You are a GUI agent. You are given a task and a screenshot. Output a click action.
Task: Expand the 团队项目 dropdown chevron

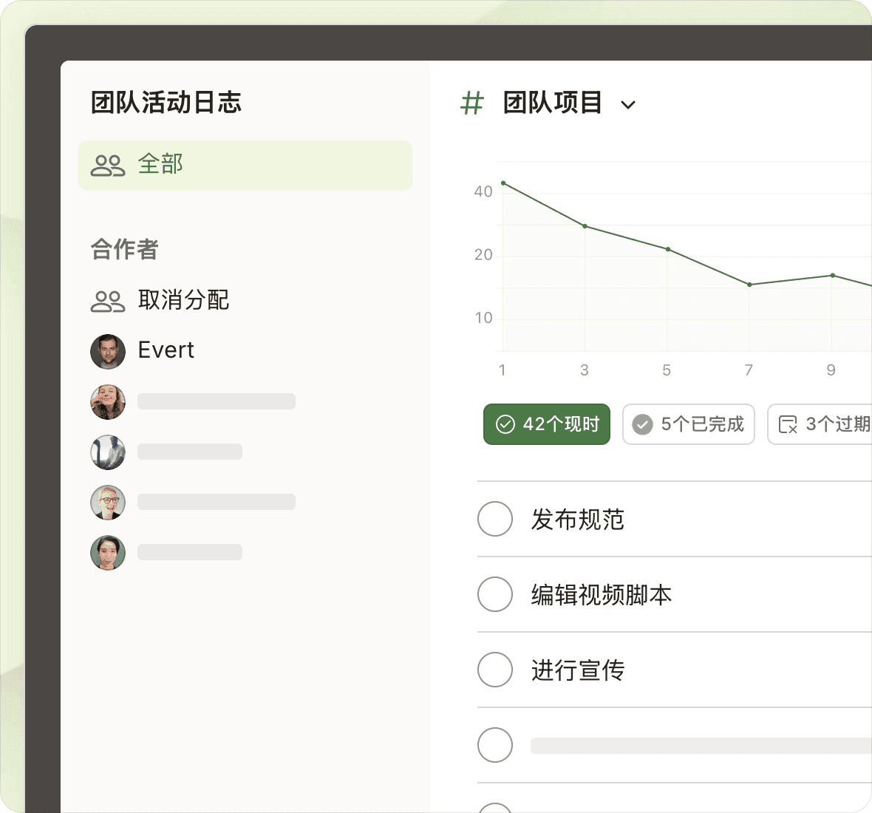[628, 105]
